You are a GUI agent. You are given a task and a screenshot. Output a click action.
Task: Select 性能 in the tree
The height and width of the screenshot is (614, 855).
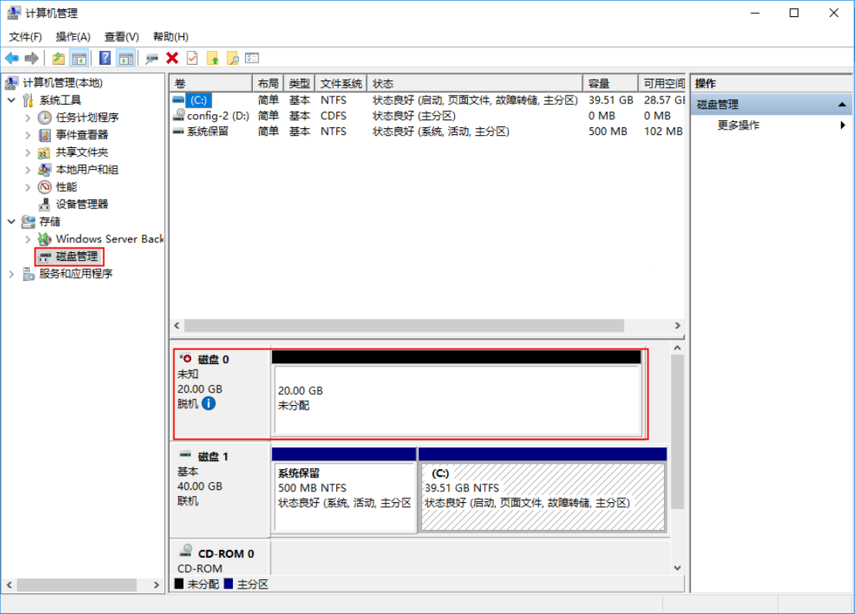point(66,187)
